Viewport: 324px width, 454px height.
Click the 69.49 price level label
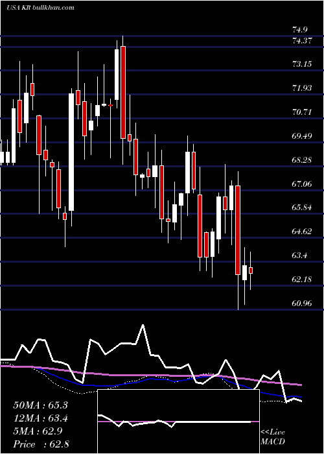pos(302,136)
